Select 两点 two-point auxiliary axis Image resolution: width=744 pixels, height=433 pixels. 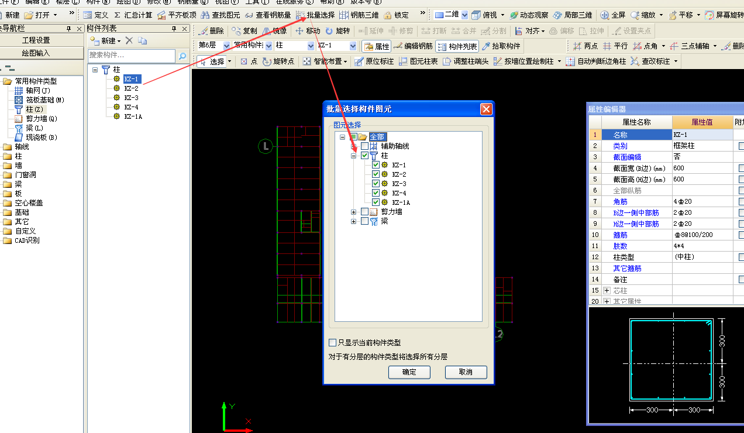point(585,46)
